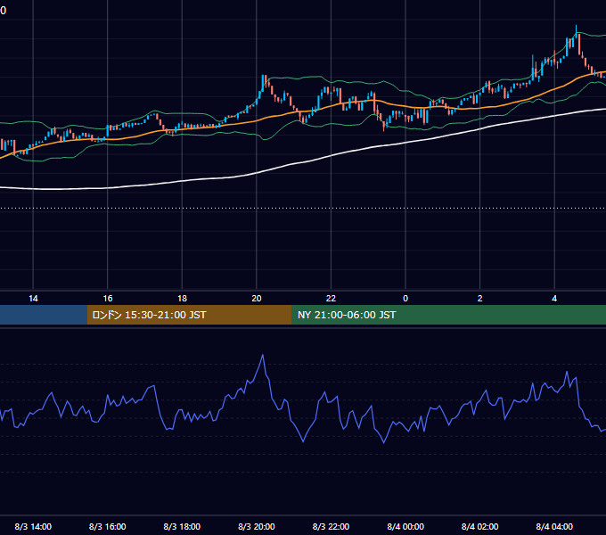The height and width of the screenshot is (535, 606).
Task: Click the '8/3 22:00' date label
Action: point(331,526)
